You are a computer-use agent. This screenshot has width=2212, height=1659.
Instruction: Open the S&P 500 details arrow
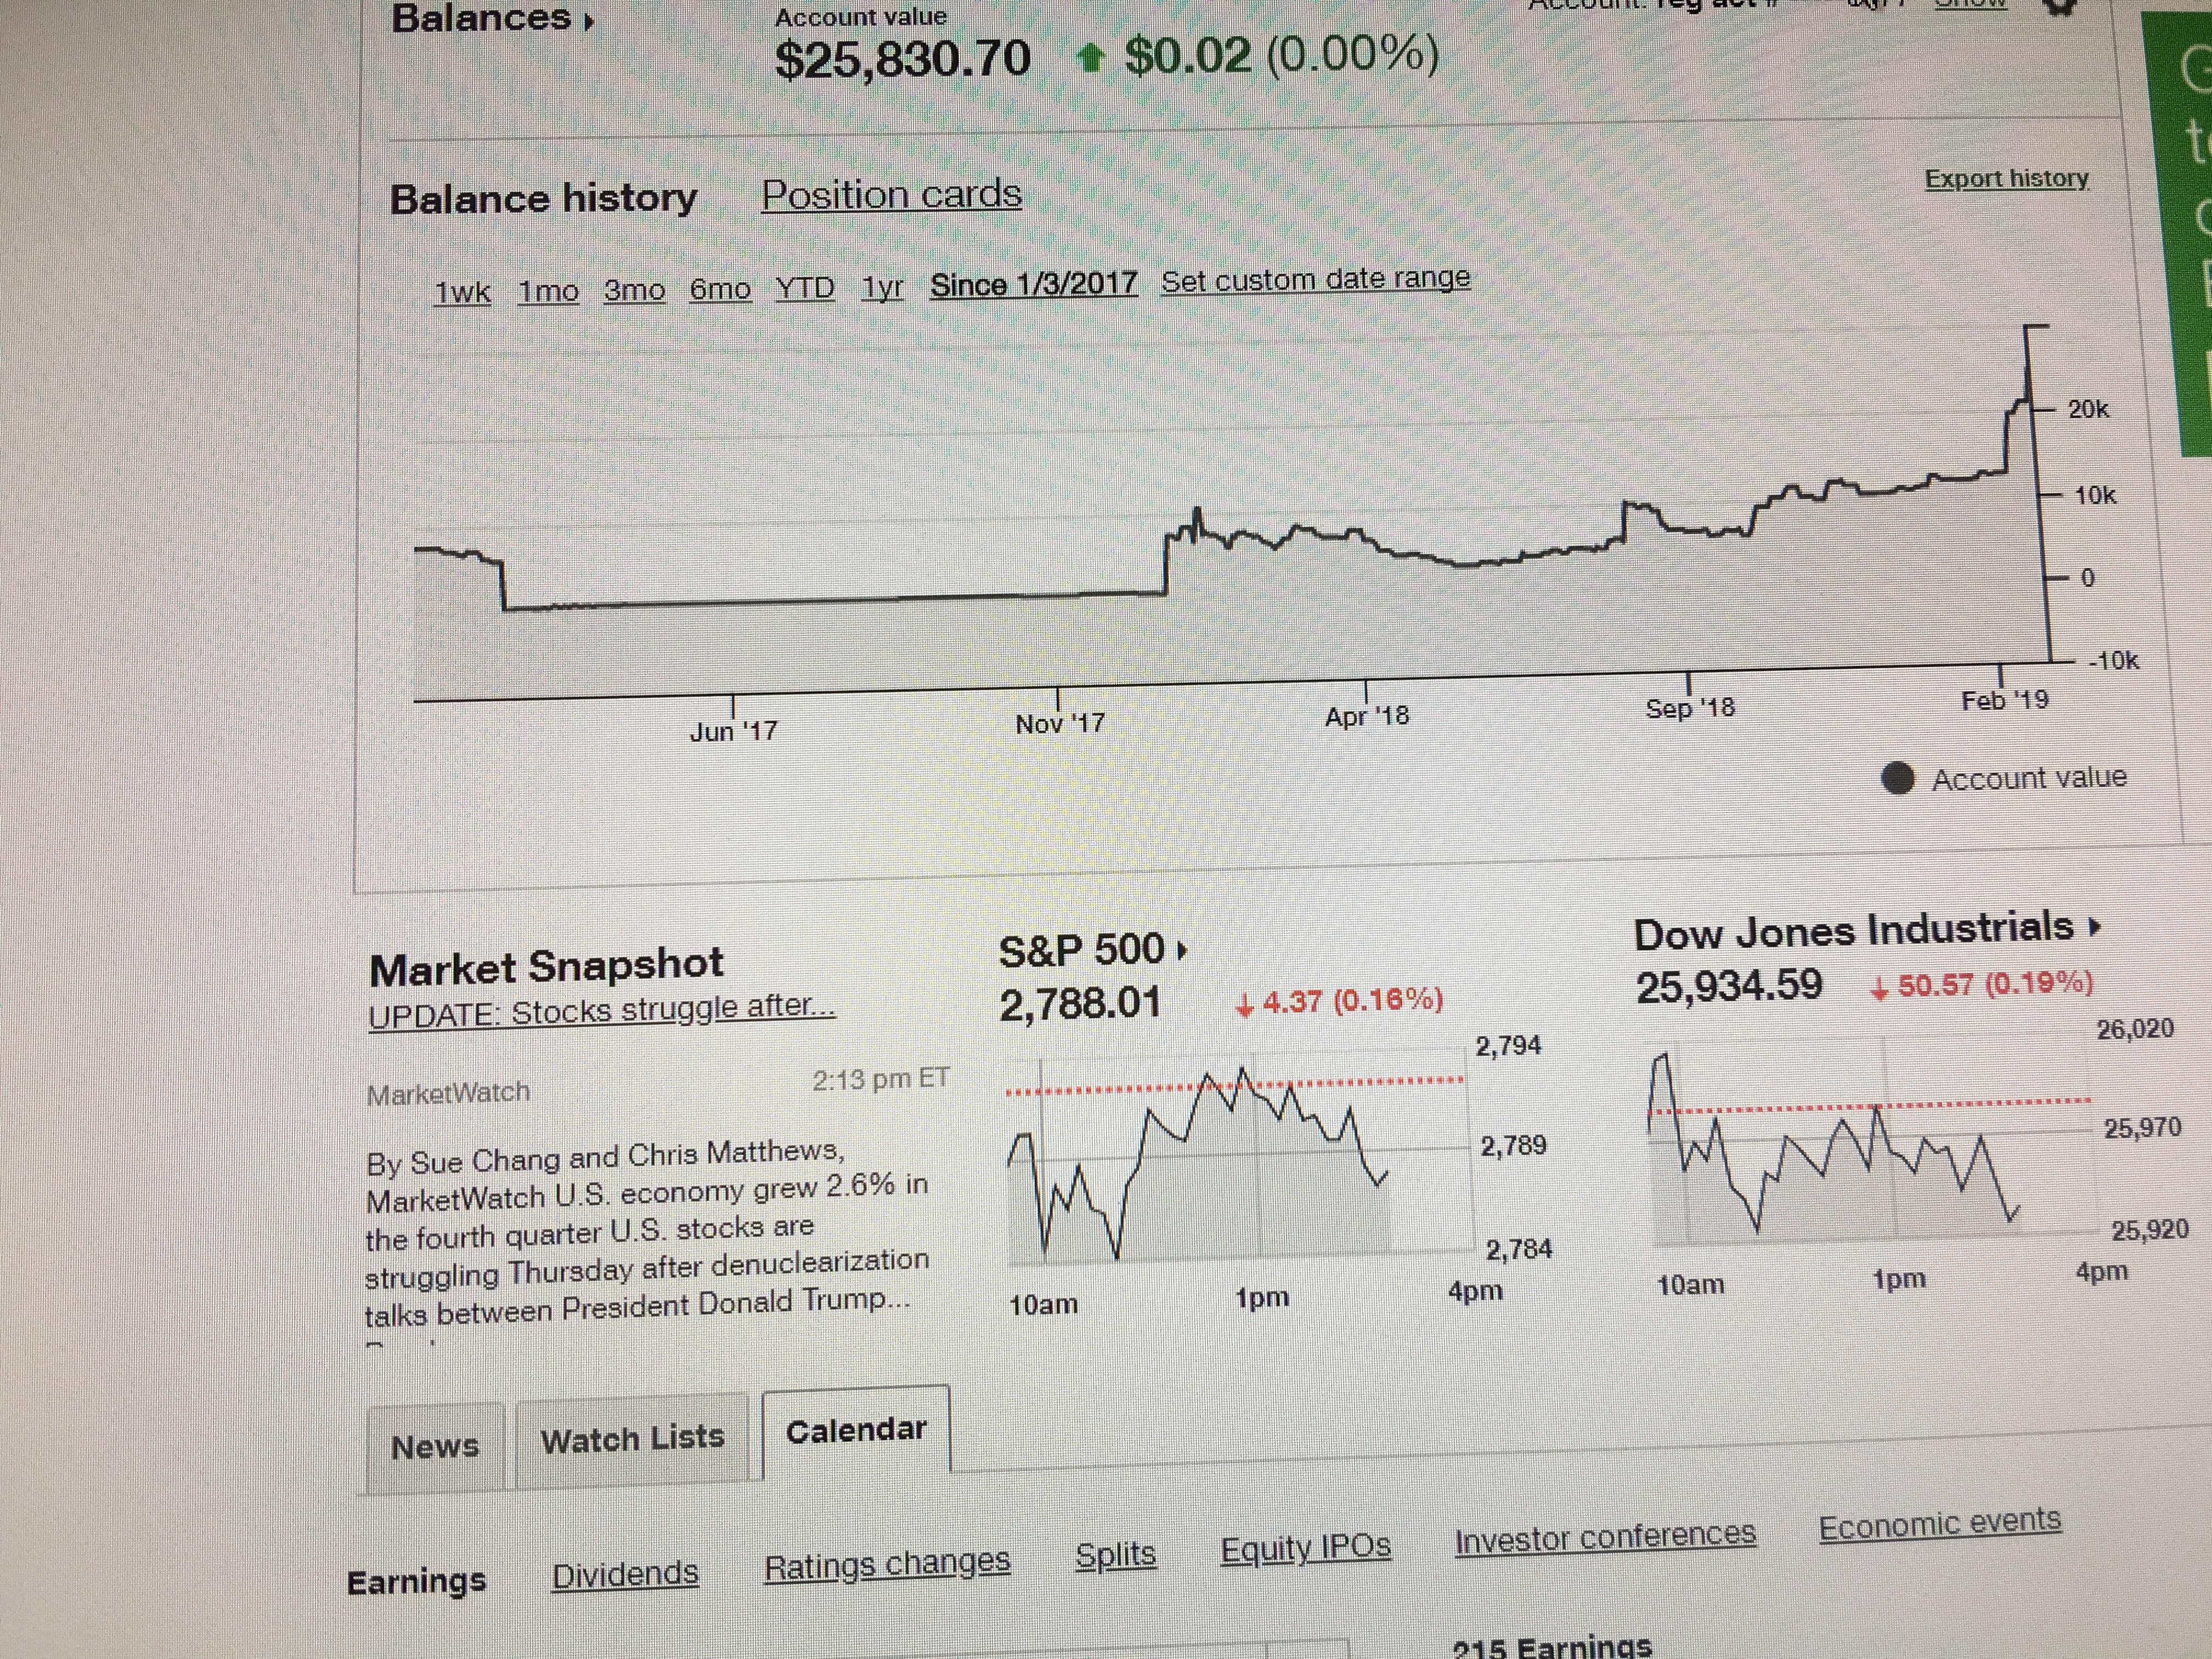(x=1182, y=950)
